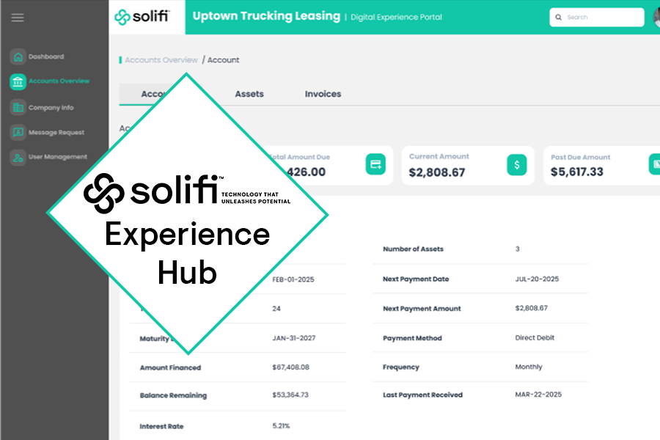Viewport: 660px width, 440px height.
Task: Click the Digital Experience Portal subtitle
Action: 396,18
